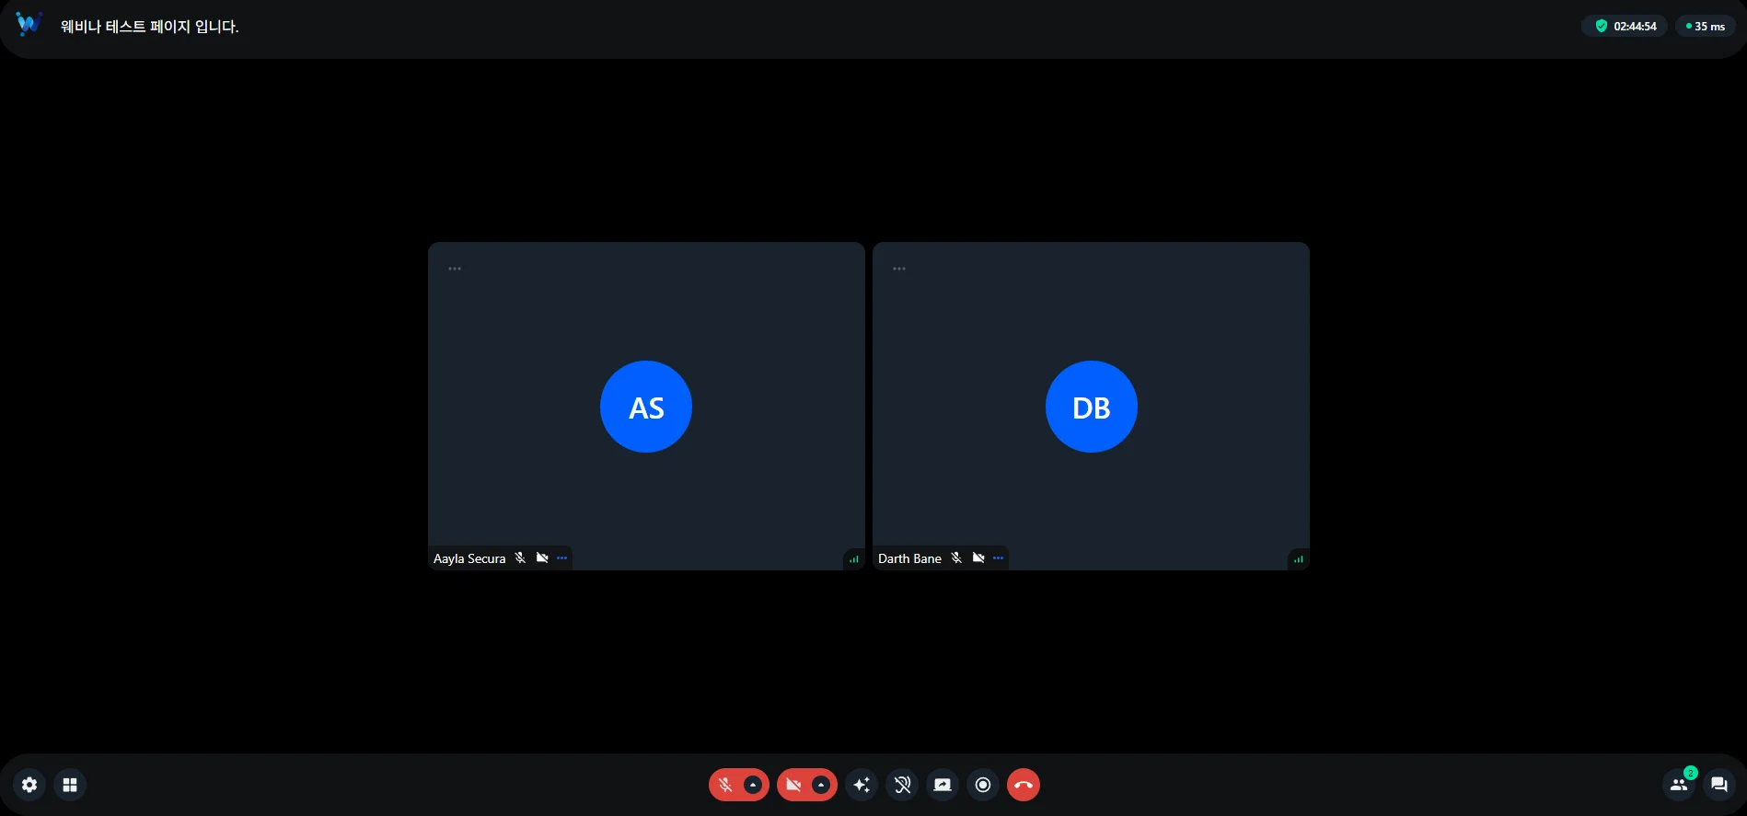Image resolution: width=1747 pixels, height=816 pixels.
Task: Open Aayla Secura's blue more options menu
Action: pos(561,558)
